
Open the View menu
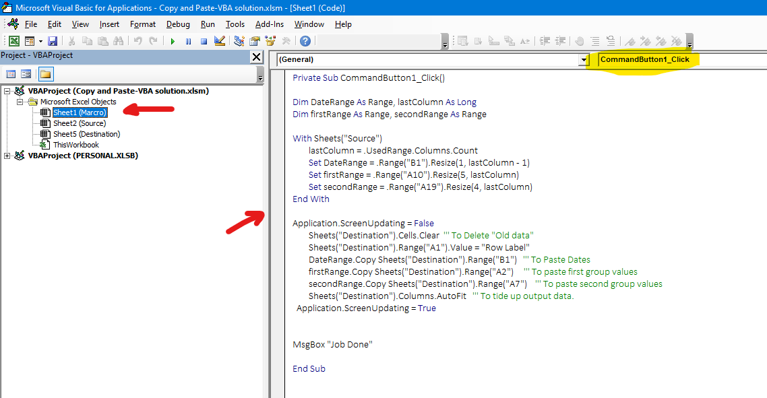tap(80, 24)
